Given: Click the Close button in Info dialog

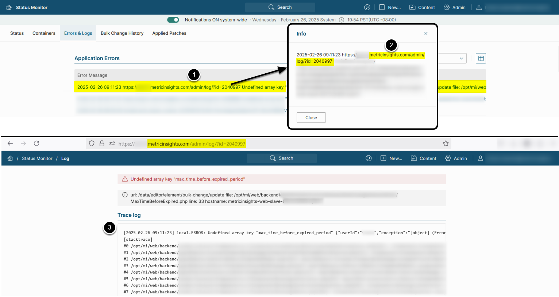Looking at the screenshot, I should pyautogui.click(x=311, y=117).
